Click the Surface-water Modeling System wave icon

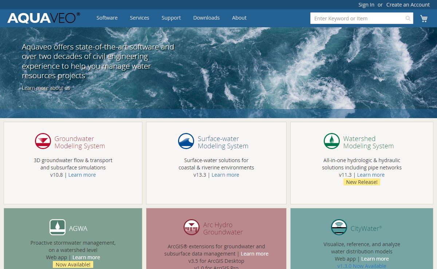[186, 141]
